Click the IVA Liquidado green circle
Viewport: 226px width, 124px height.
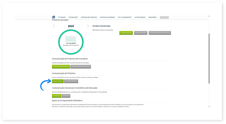[71, 42]
